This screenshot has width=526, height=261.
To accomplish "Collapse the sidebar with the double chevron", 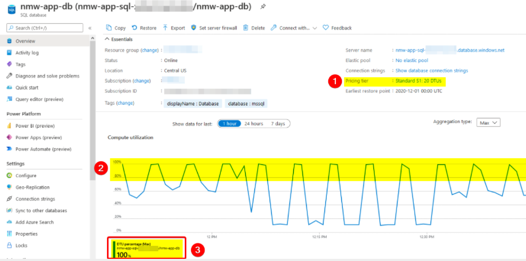I will coord(90,28).
